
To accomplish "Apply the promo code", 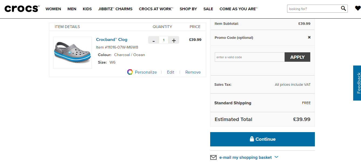I will [297, 57].
